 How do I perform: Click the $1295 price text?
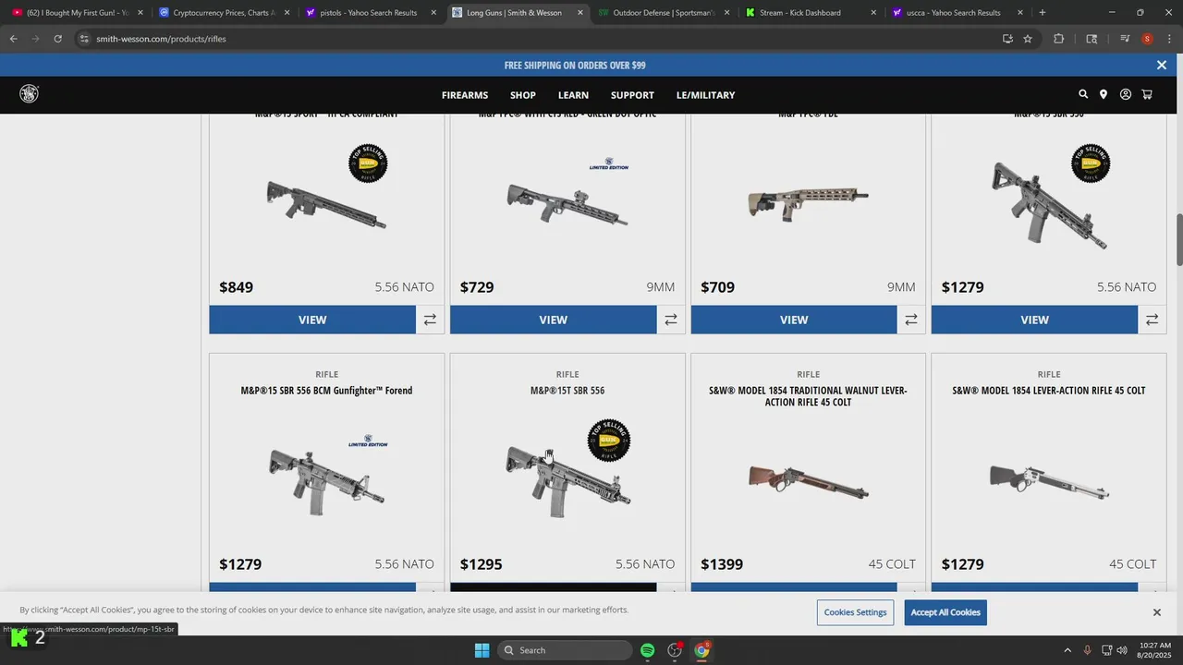[482, 564]
